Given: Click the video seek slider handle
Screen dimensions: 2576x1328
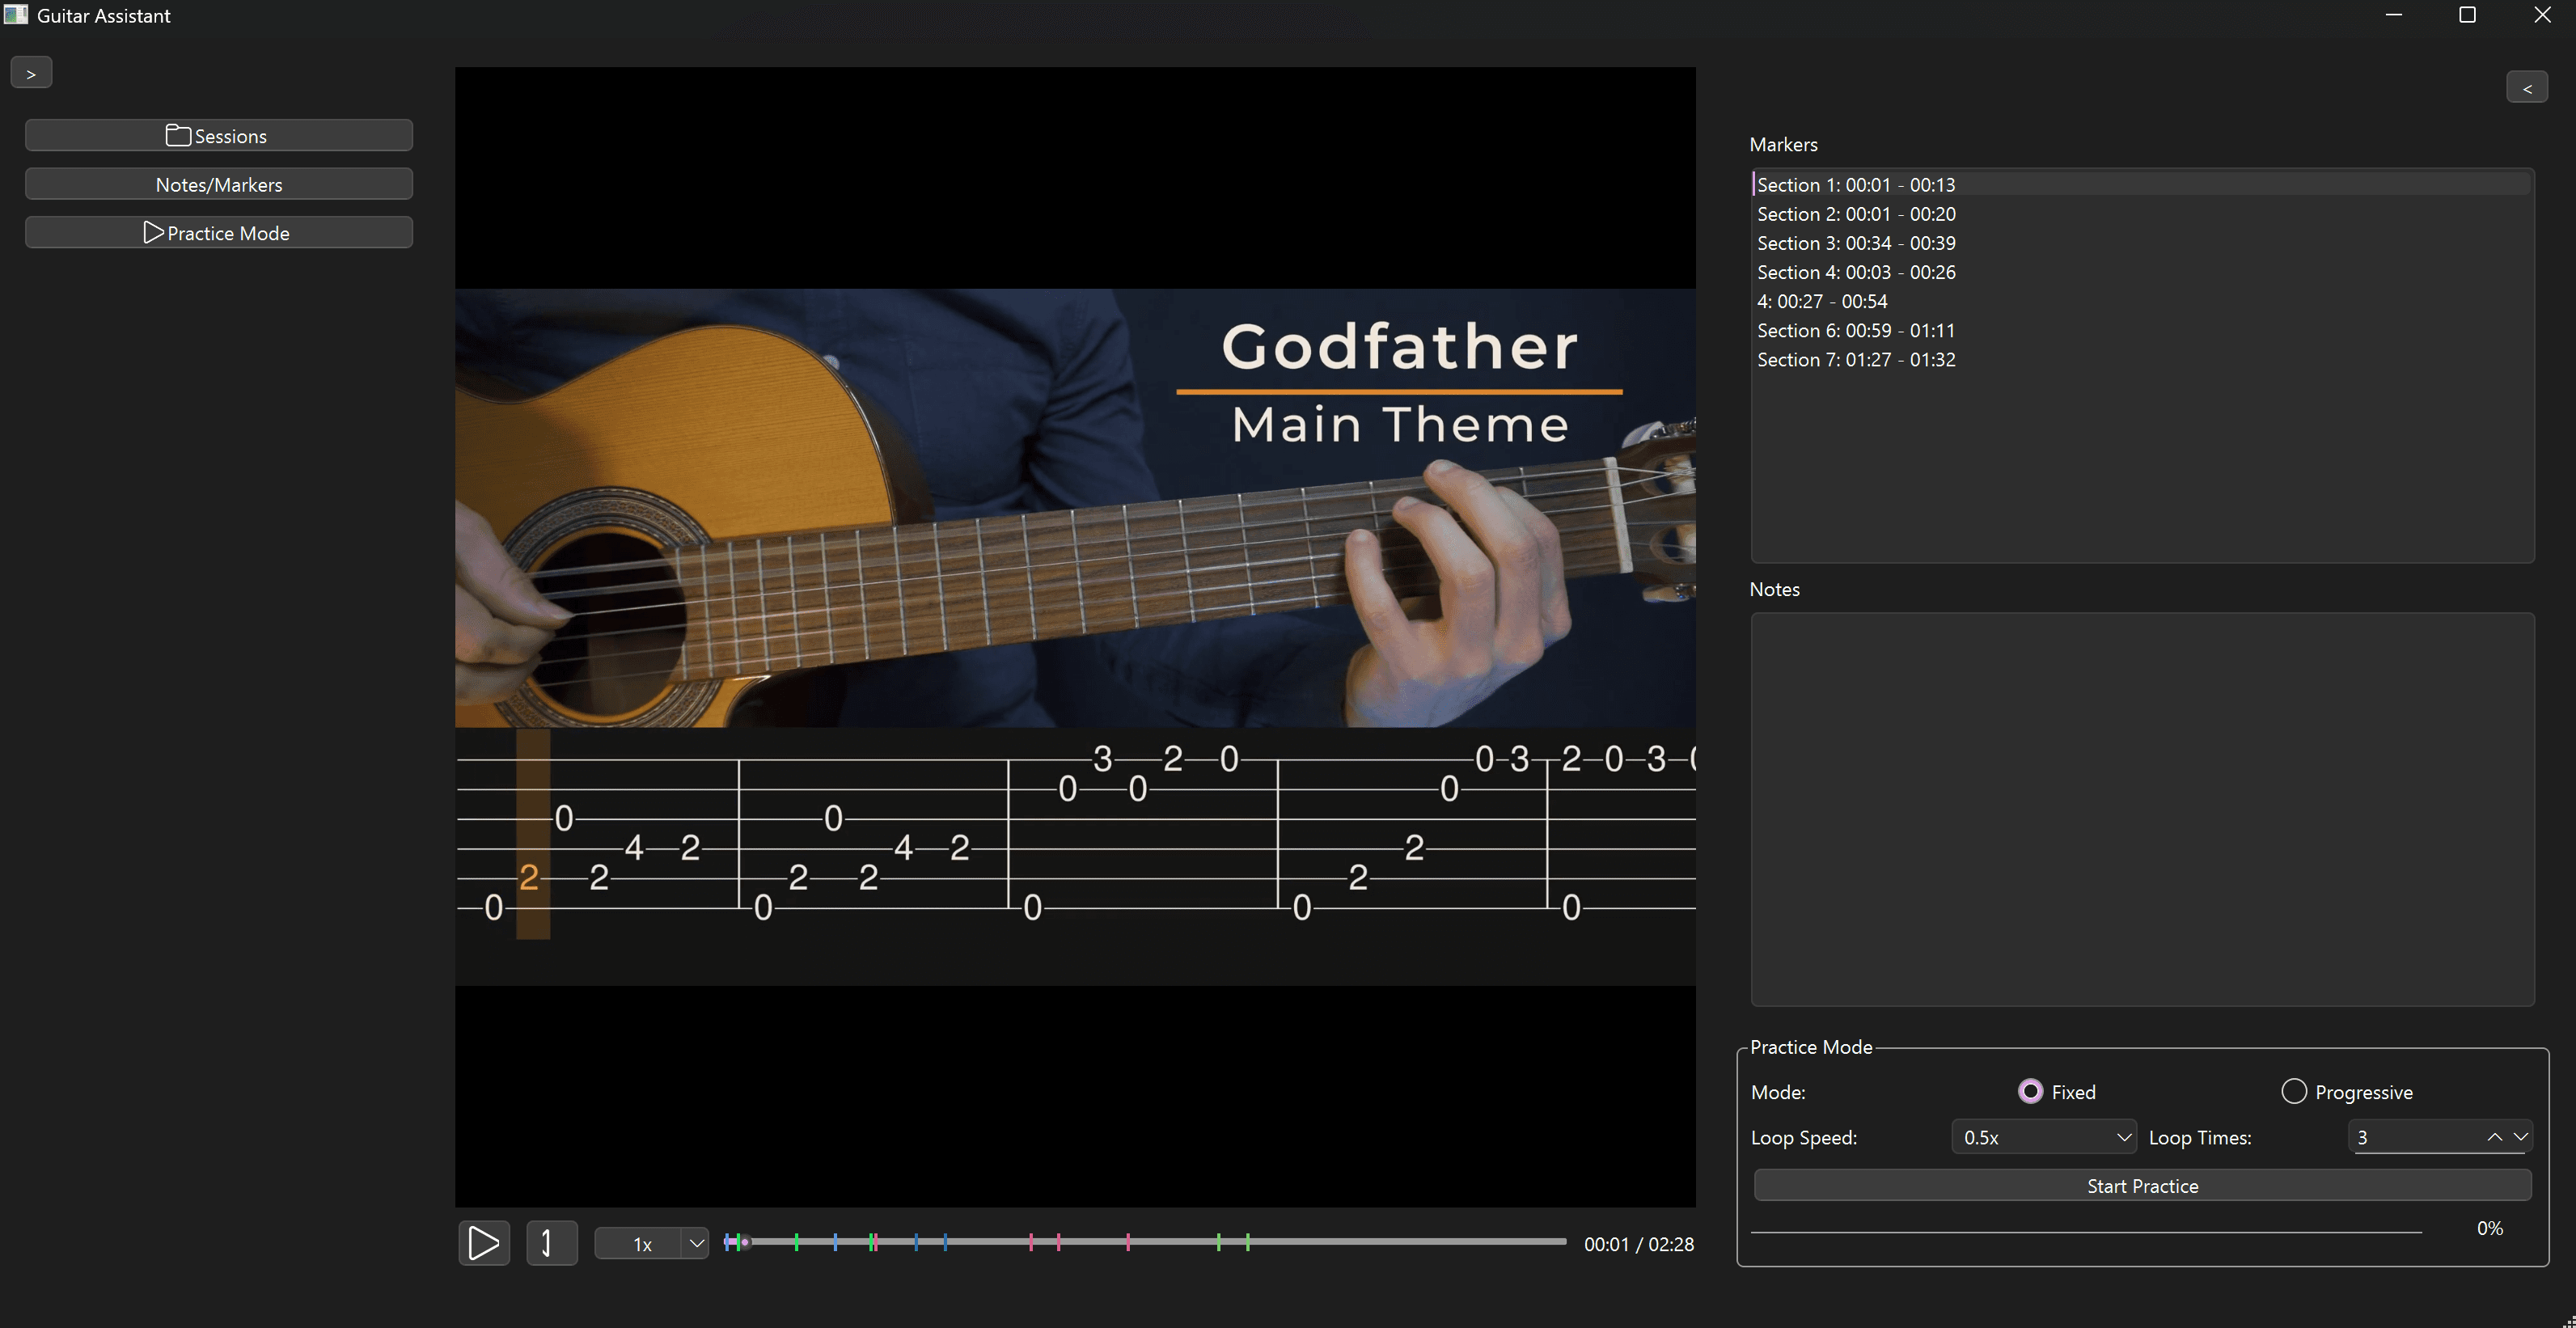Looking at the screenshot, I should [744, 1242].
